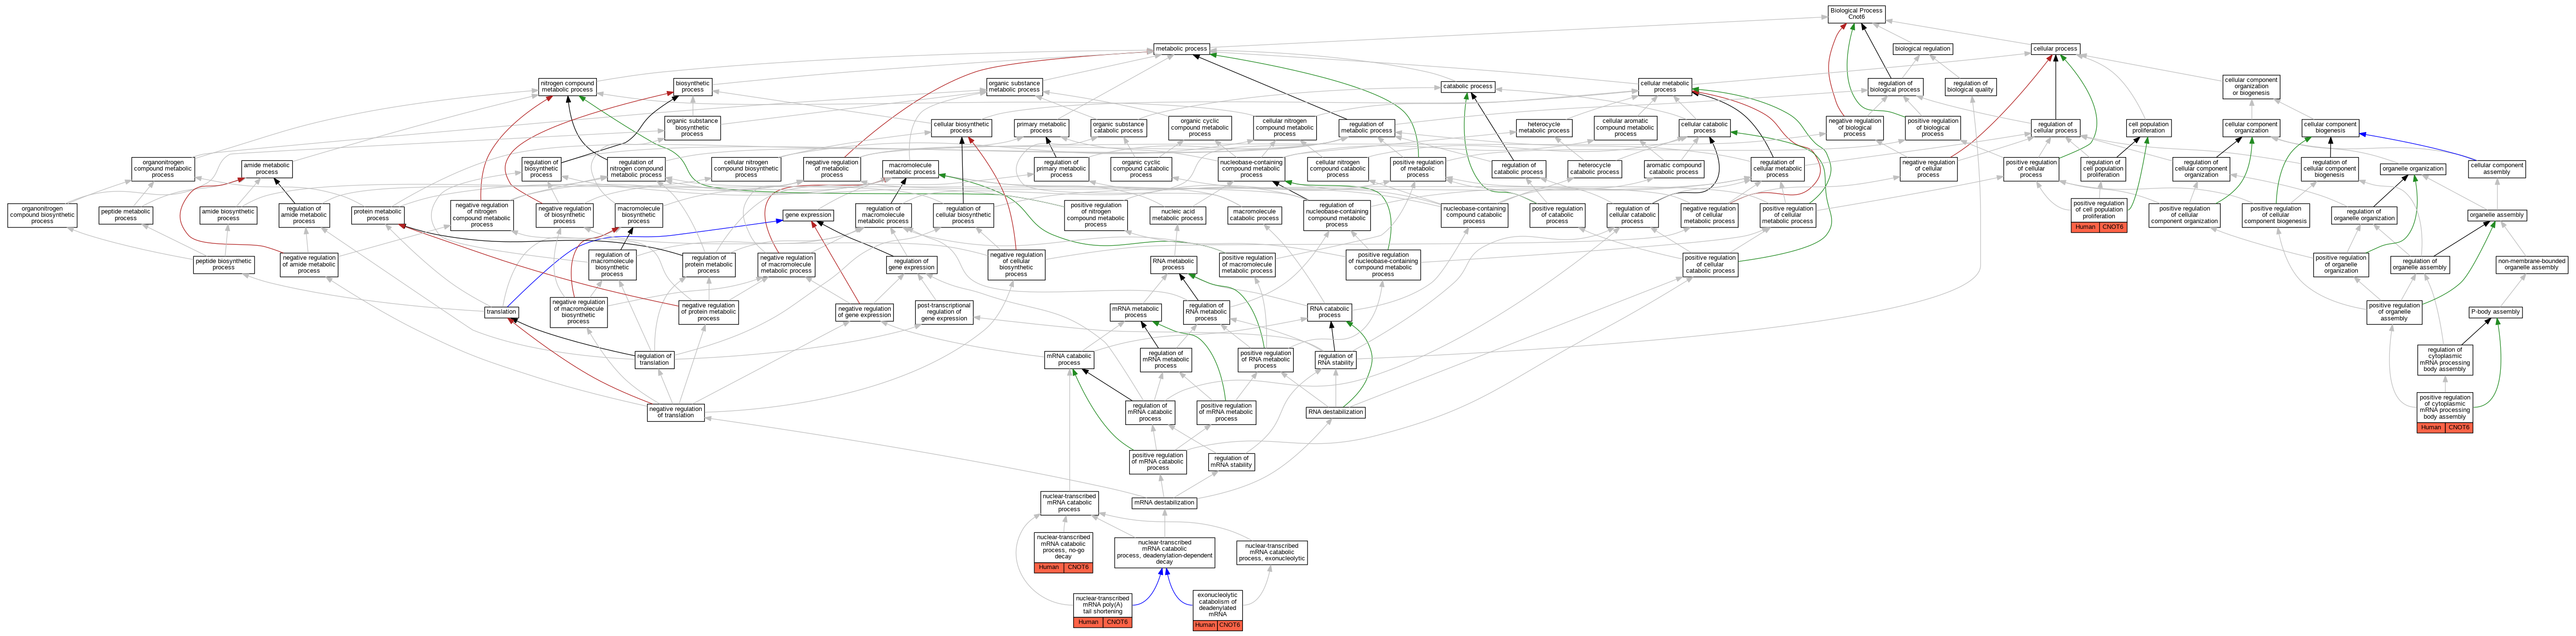The width and height of the screenshot is (2576, 636).
Task: Click the 'translation' node
Action: tap(501, 312)
